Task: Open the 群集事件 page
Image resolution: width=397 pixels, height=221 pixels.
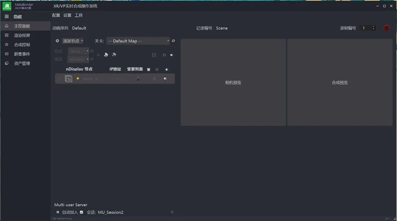Action: click(25, 54)
